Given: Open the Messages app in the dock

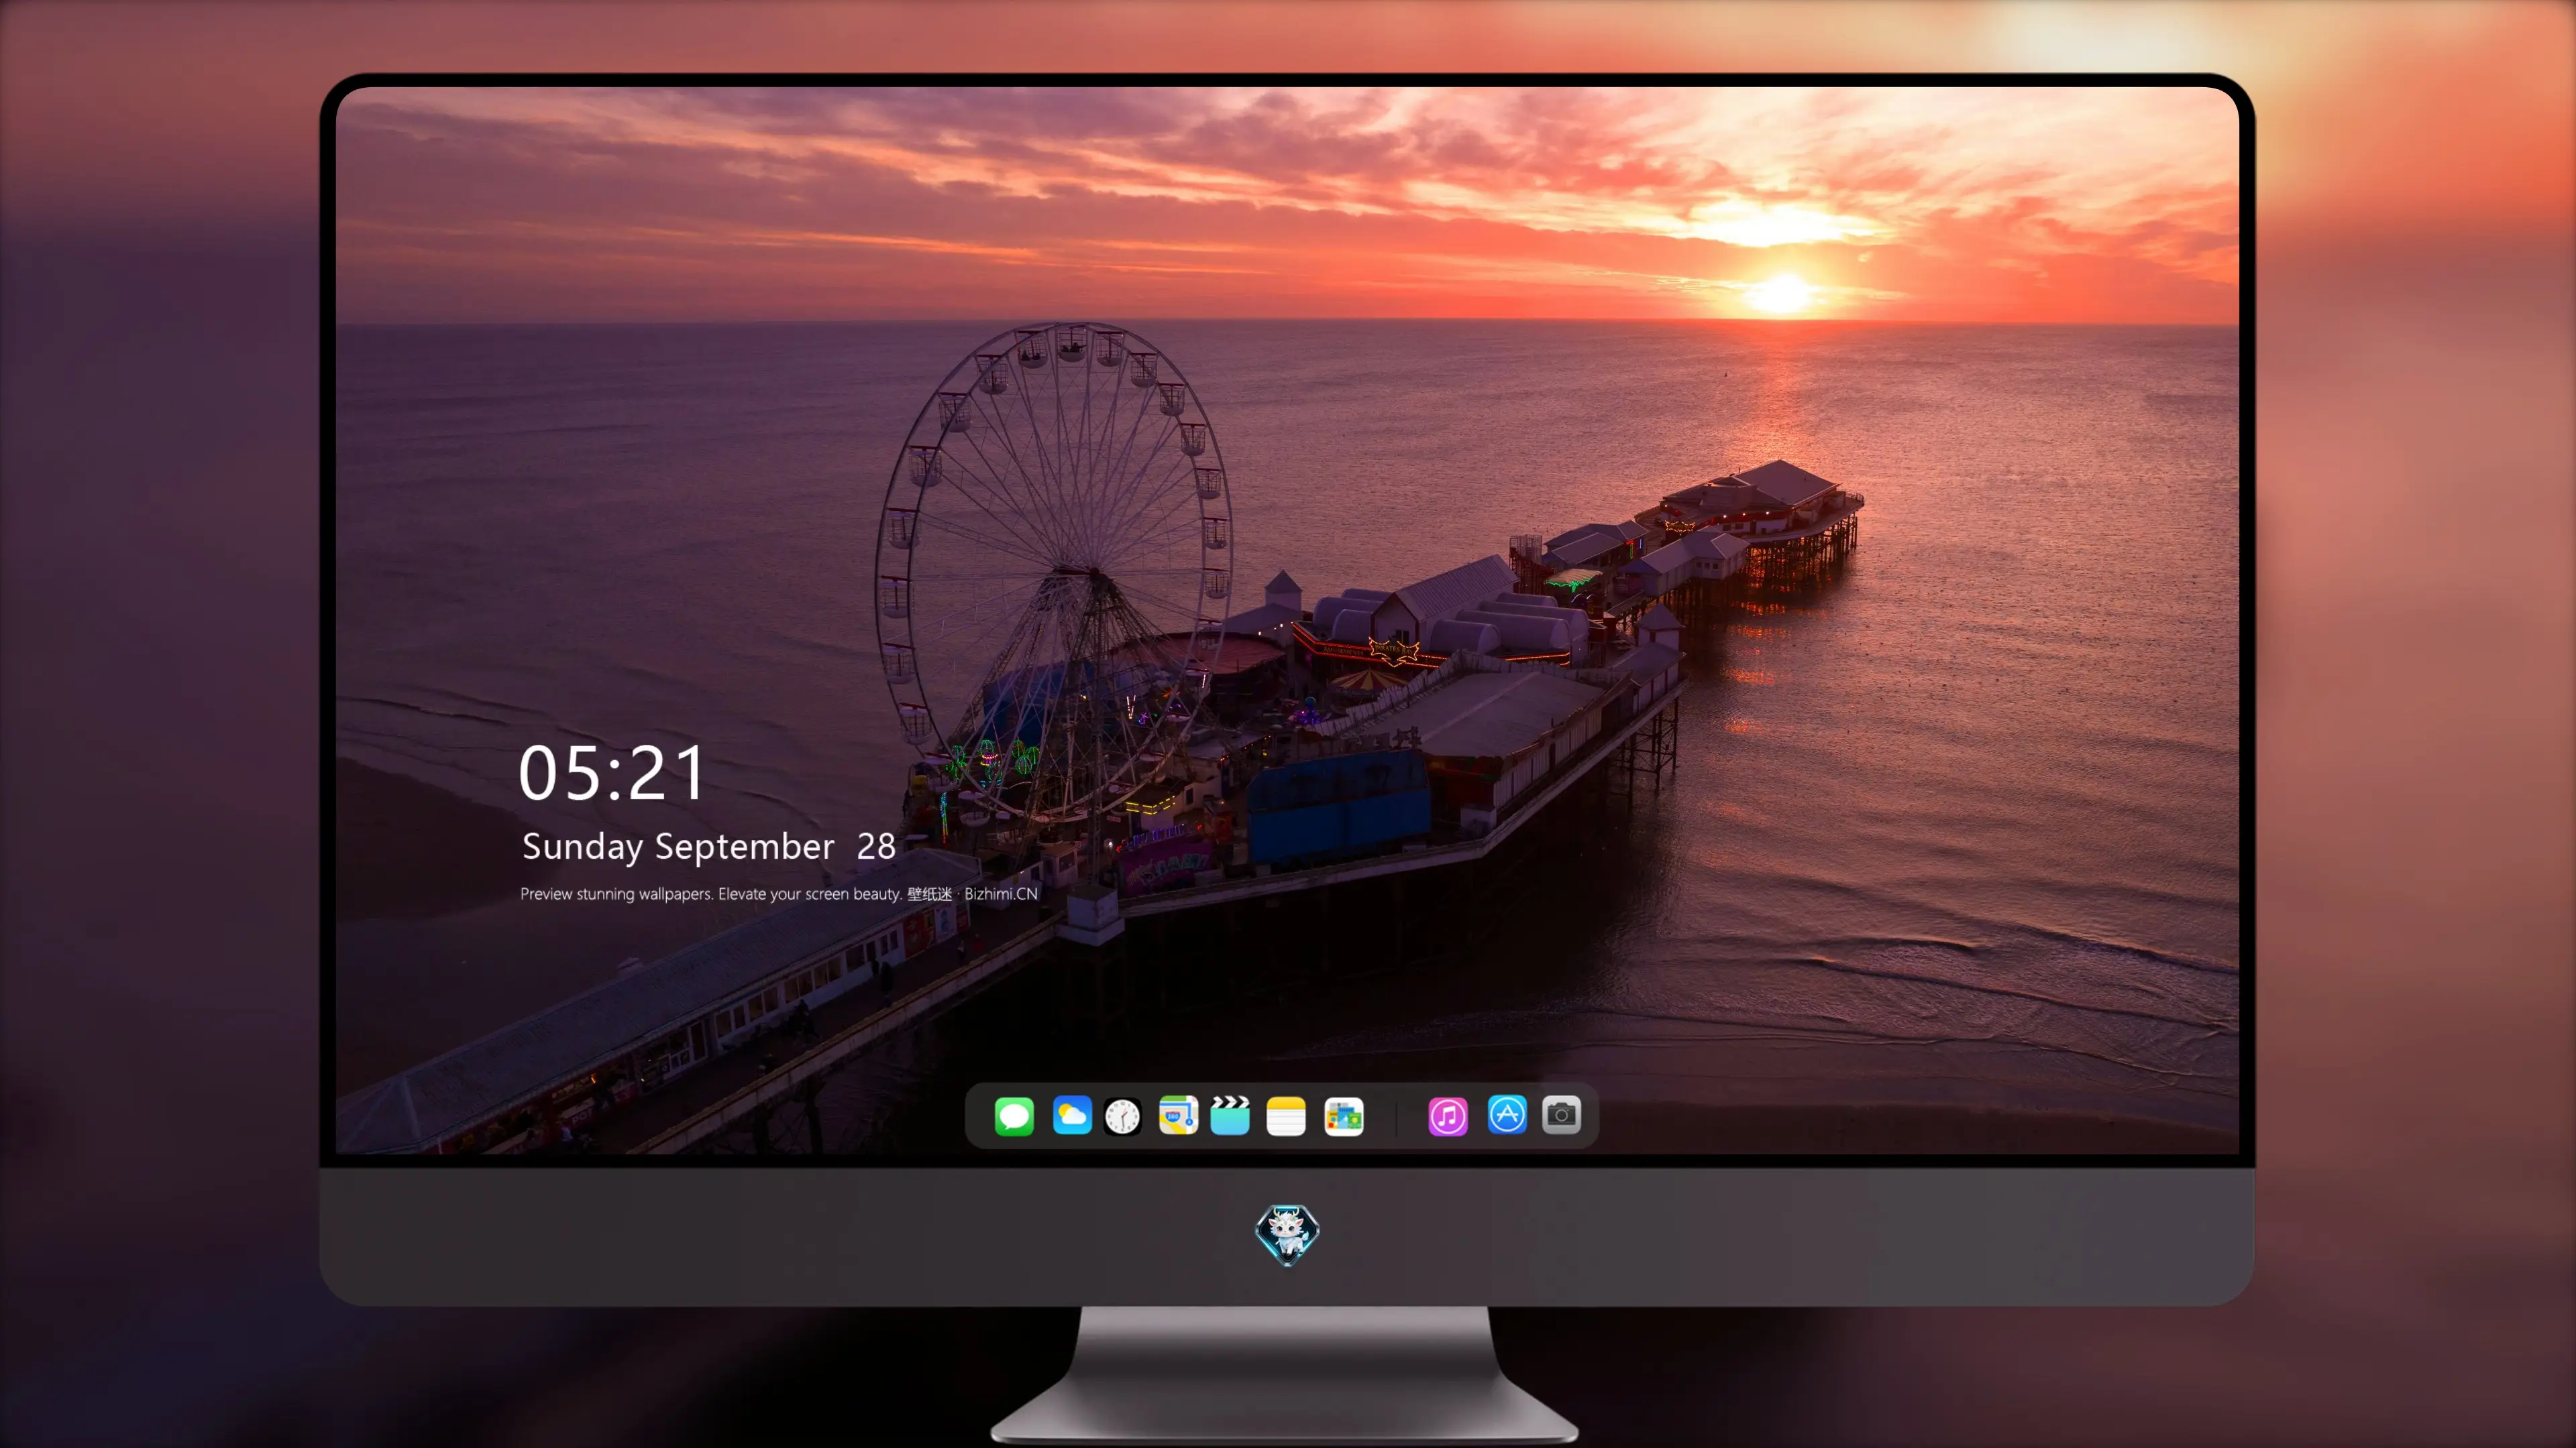Looking at the screenshot, I should coord(1014,1115).
